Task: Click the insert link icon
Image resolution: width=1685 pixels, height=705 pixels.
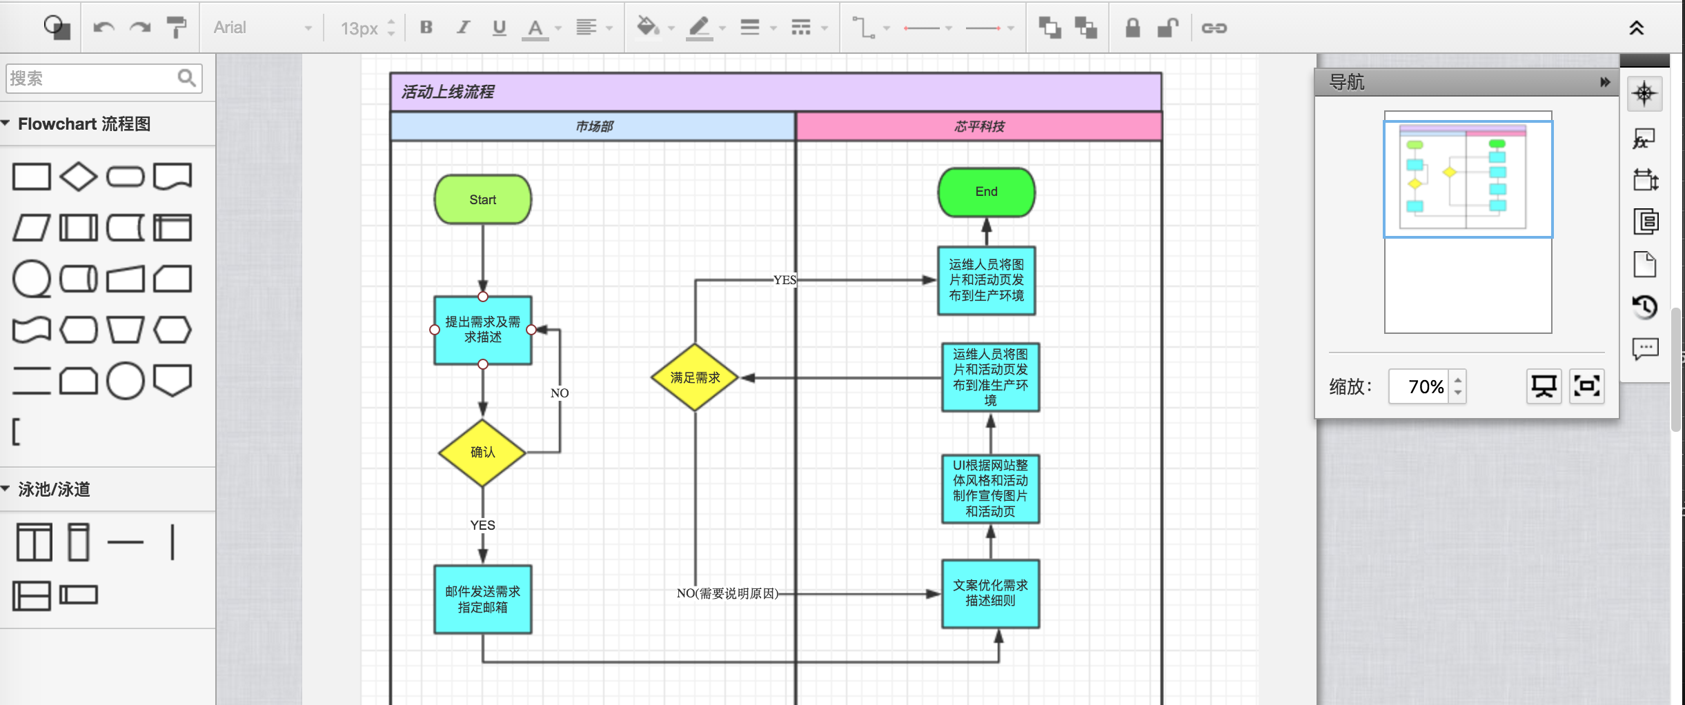Action: 1214,28
